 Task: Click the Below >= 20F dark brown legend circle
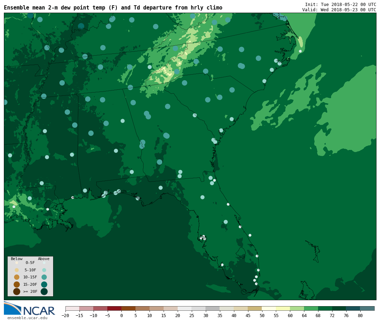[x=17, y=291]
